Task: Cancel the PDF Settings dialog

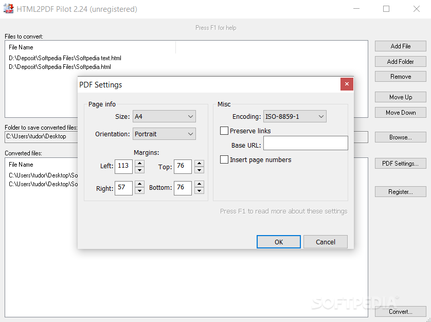Action: pos(326,242)
